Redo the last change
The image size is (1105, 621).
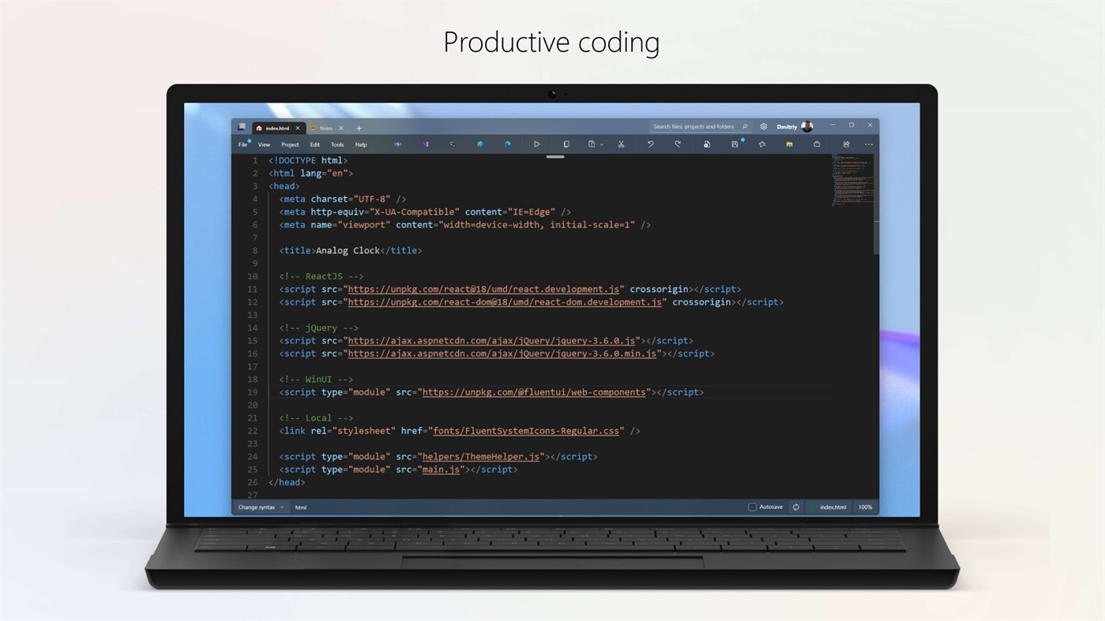click(x=677, y=144)
